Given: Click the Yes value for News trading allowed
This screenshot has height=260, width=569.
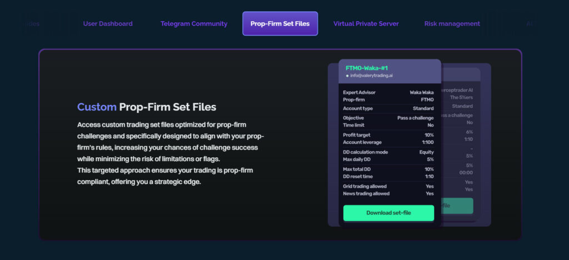Looking at the screenshot, I should [x=430, y=194].
